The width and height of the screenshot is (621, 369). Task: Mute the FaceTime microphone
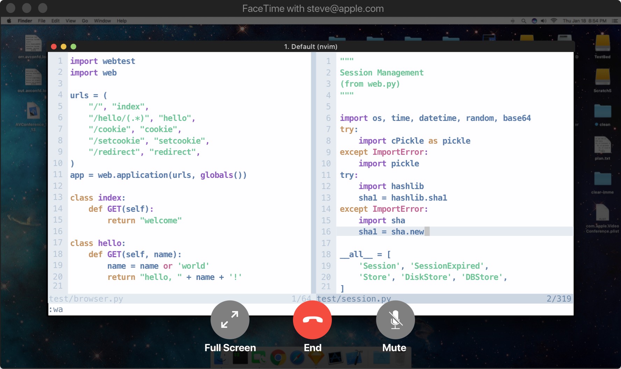tap(395, 320)
